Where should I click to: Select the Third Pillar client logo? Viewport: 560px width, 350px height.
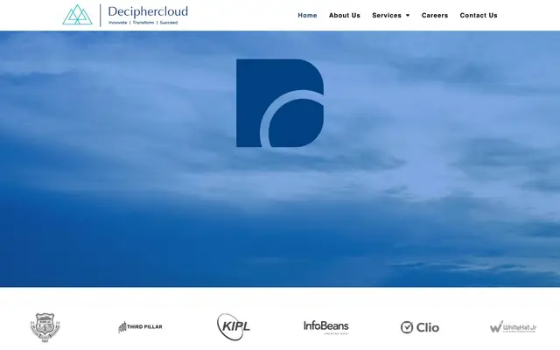point(140,326)
